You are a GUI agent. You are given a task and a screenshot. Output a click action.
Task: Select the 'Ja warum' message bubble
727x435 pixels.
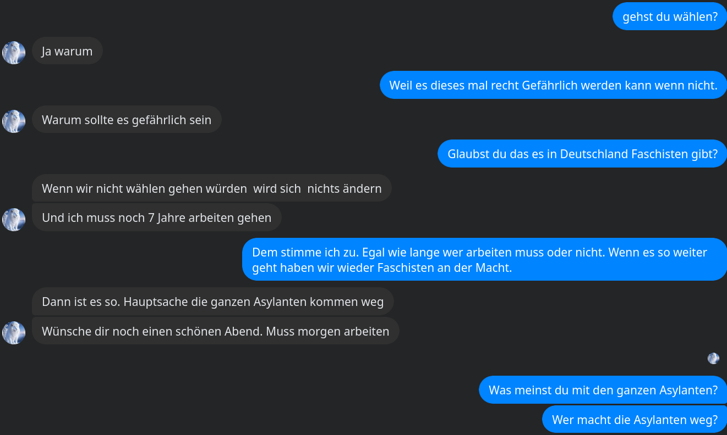click(67, 51)
